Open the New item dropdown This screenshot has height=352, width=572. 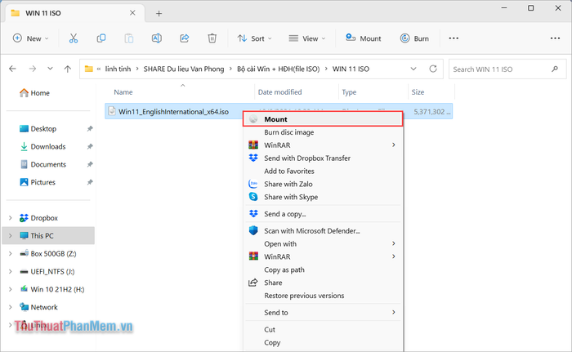click(x=31, y=38)
